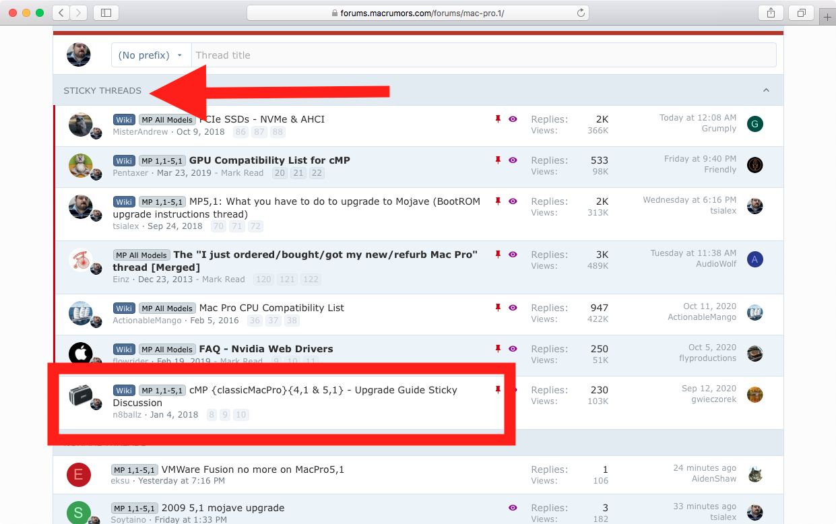Image resolution: width=836 pixels, height=524 pixels.
Task: Open AidenShaw's cat avatar
Action: [x=755, y=474]
